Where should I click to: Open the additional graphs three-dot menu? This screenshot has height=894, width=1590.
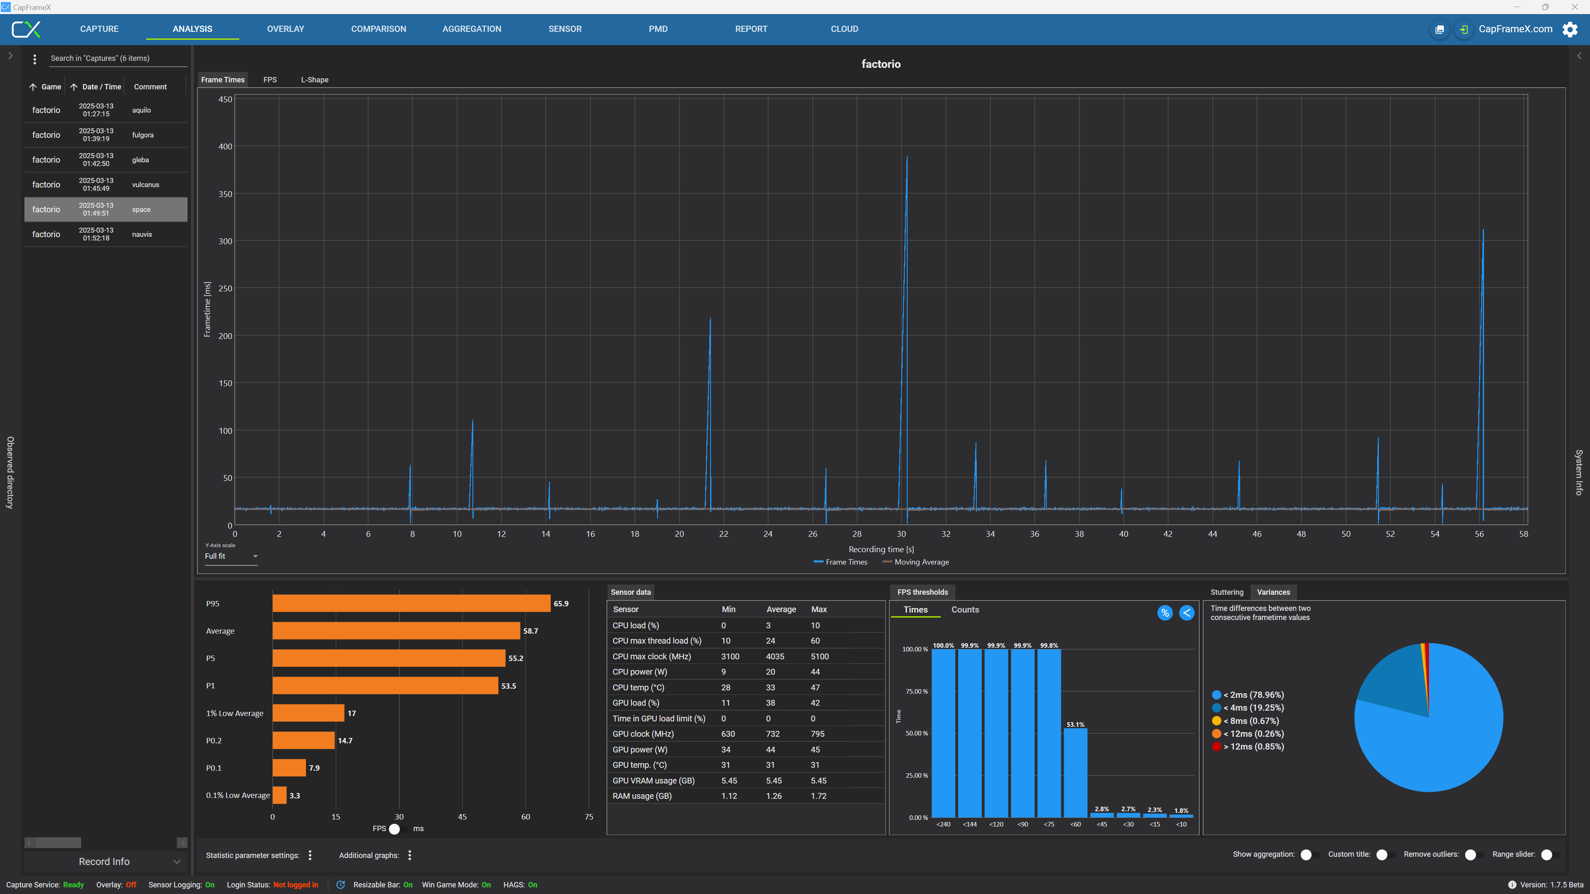point(409,855)
